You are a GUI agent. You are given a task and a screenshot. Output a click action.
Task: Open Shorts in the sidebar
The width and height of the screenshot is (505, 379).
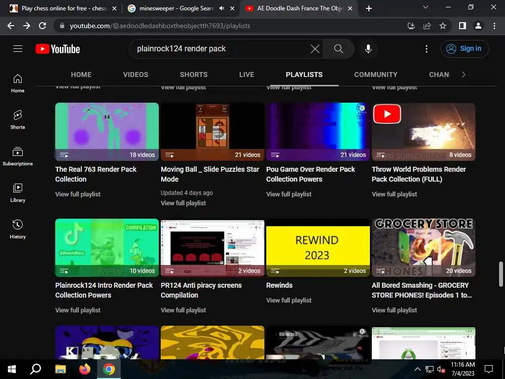[18, 120]
